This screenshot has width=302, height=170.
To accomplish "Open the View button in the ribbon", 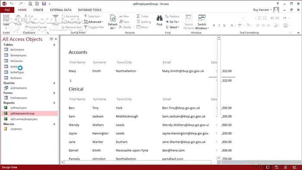I will click(6, 21).
